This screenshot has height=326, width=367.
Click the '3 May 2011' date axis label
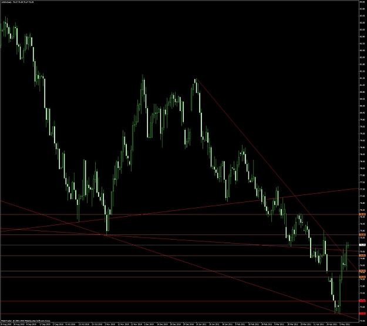click(x=345, y=324)
